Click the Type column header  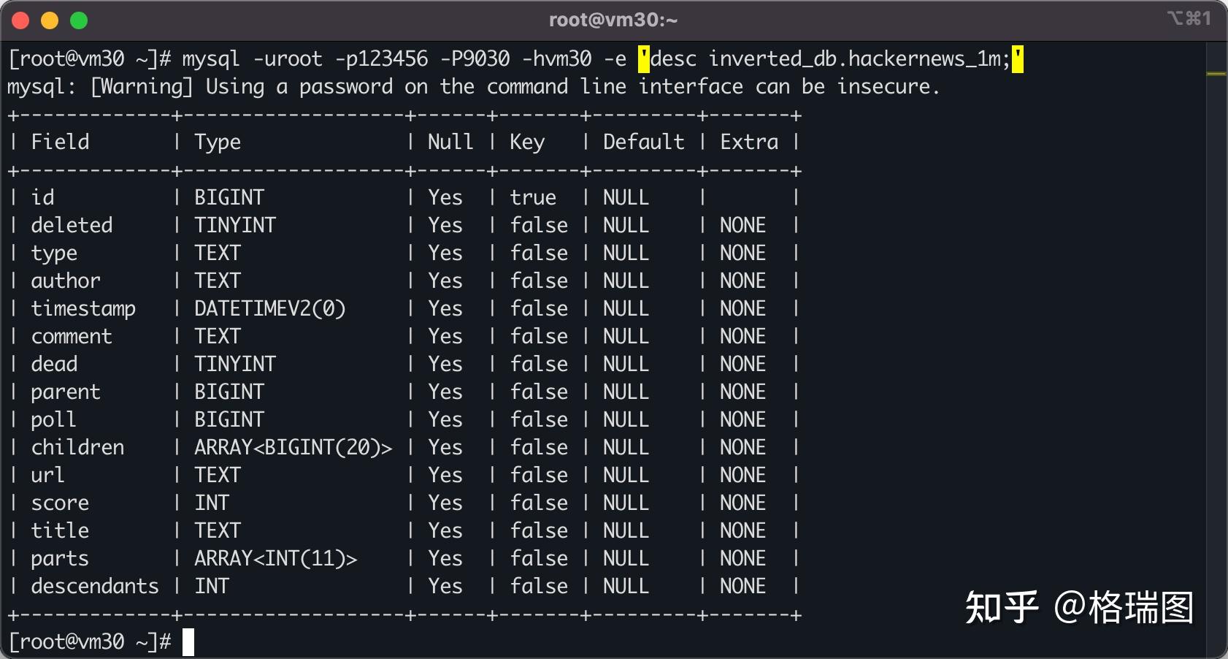point(218,142)
